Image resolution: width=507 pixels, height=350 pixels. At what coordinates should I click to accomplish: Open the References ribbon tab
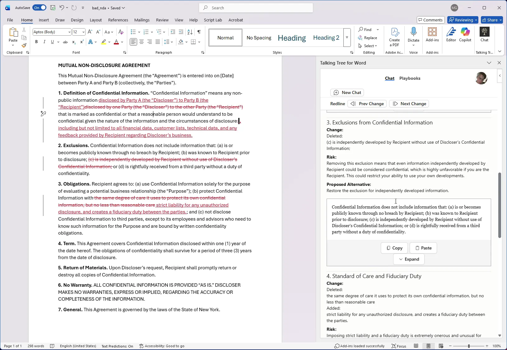tap(118, 20)
